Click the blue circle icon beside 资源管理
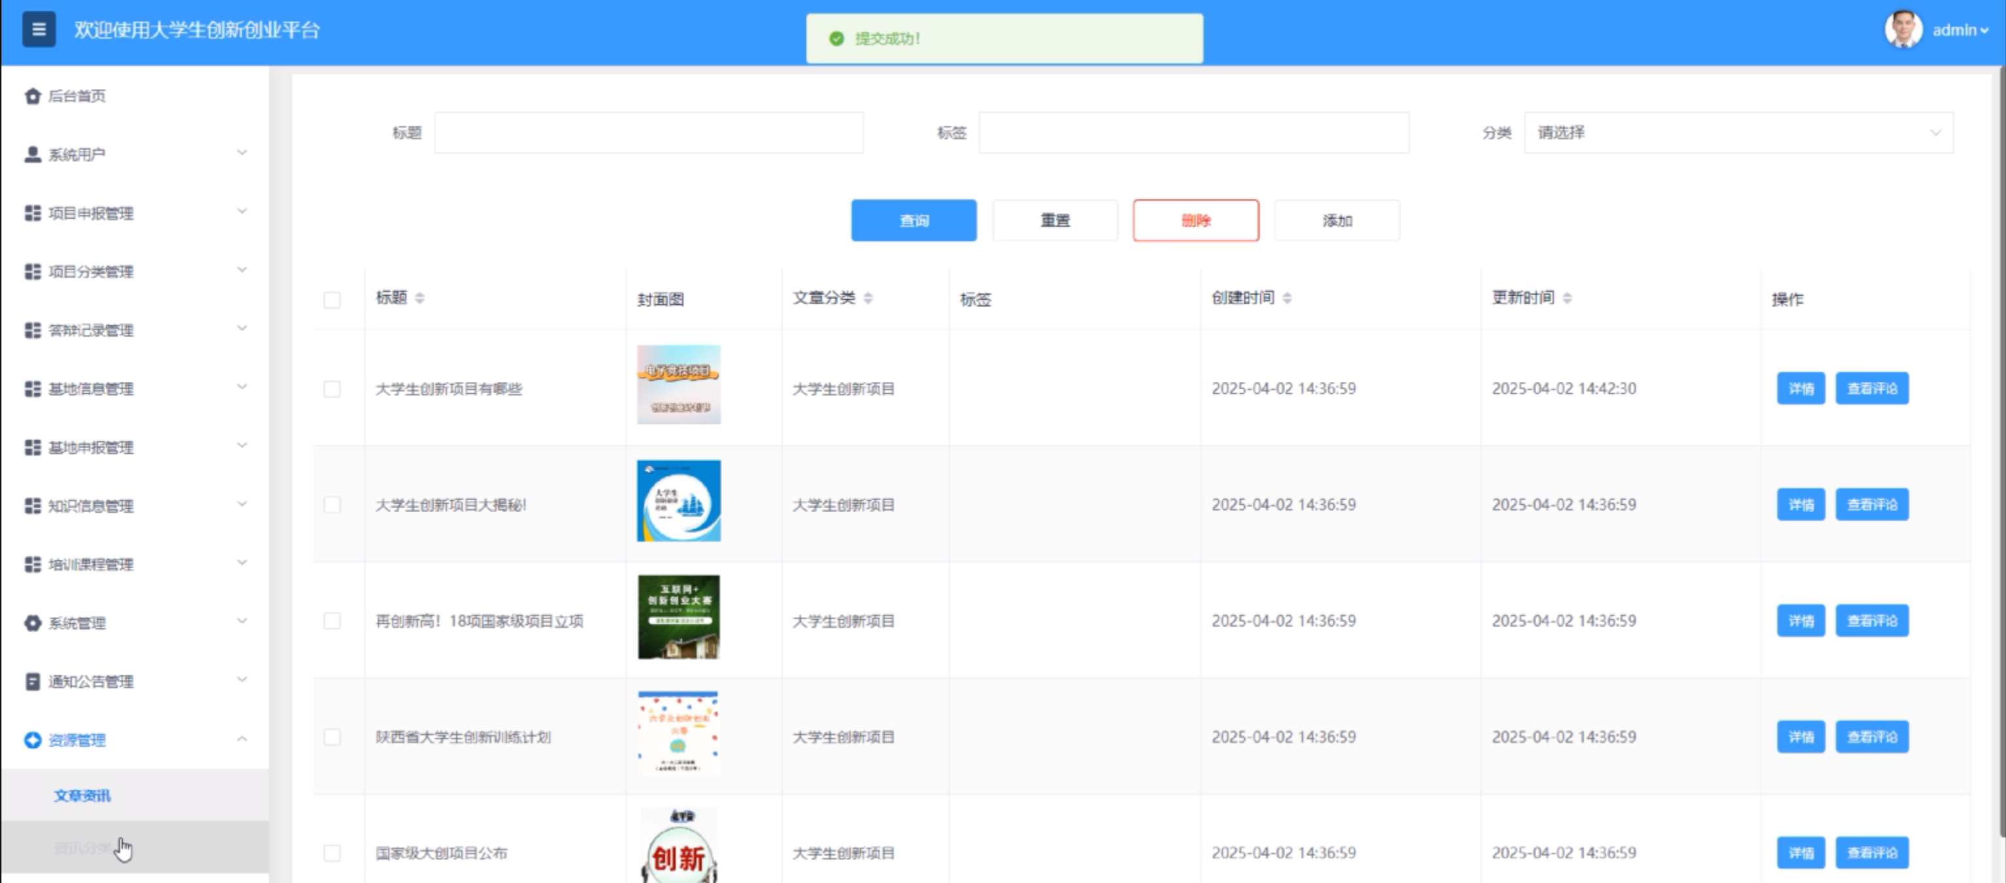Image resolution: width=2006 pixels, height=883 pixels. tap(32, 740)
